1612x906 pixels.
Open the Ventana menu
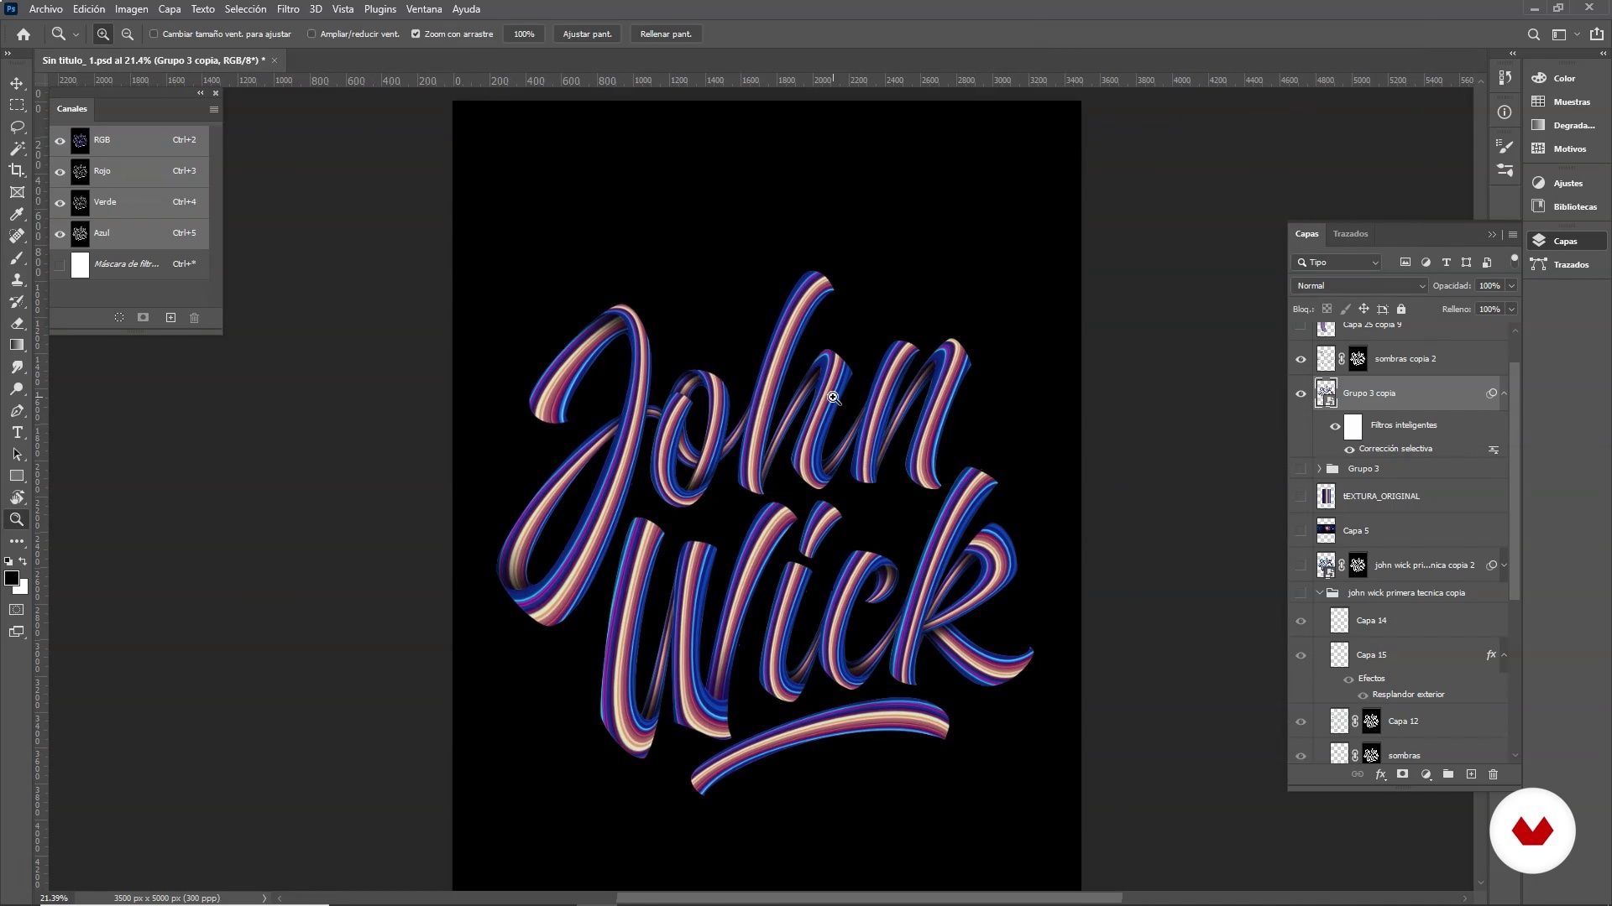point(424,9)
